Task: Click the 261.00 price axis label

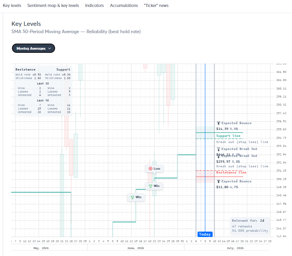Action: (x=281, y=80)
